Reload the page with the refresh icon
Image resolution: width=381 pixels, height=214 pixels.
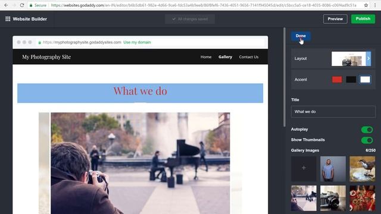(22, 5)
